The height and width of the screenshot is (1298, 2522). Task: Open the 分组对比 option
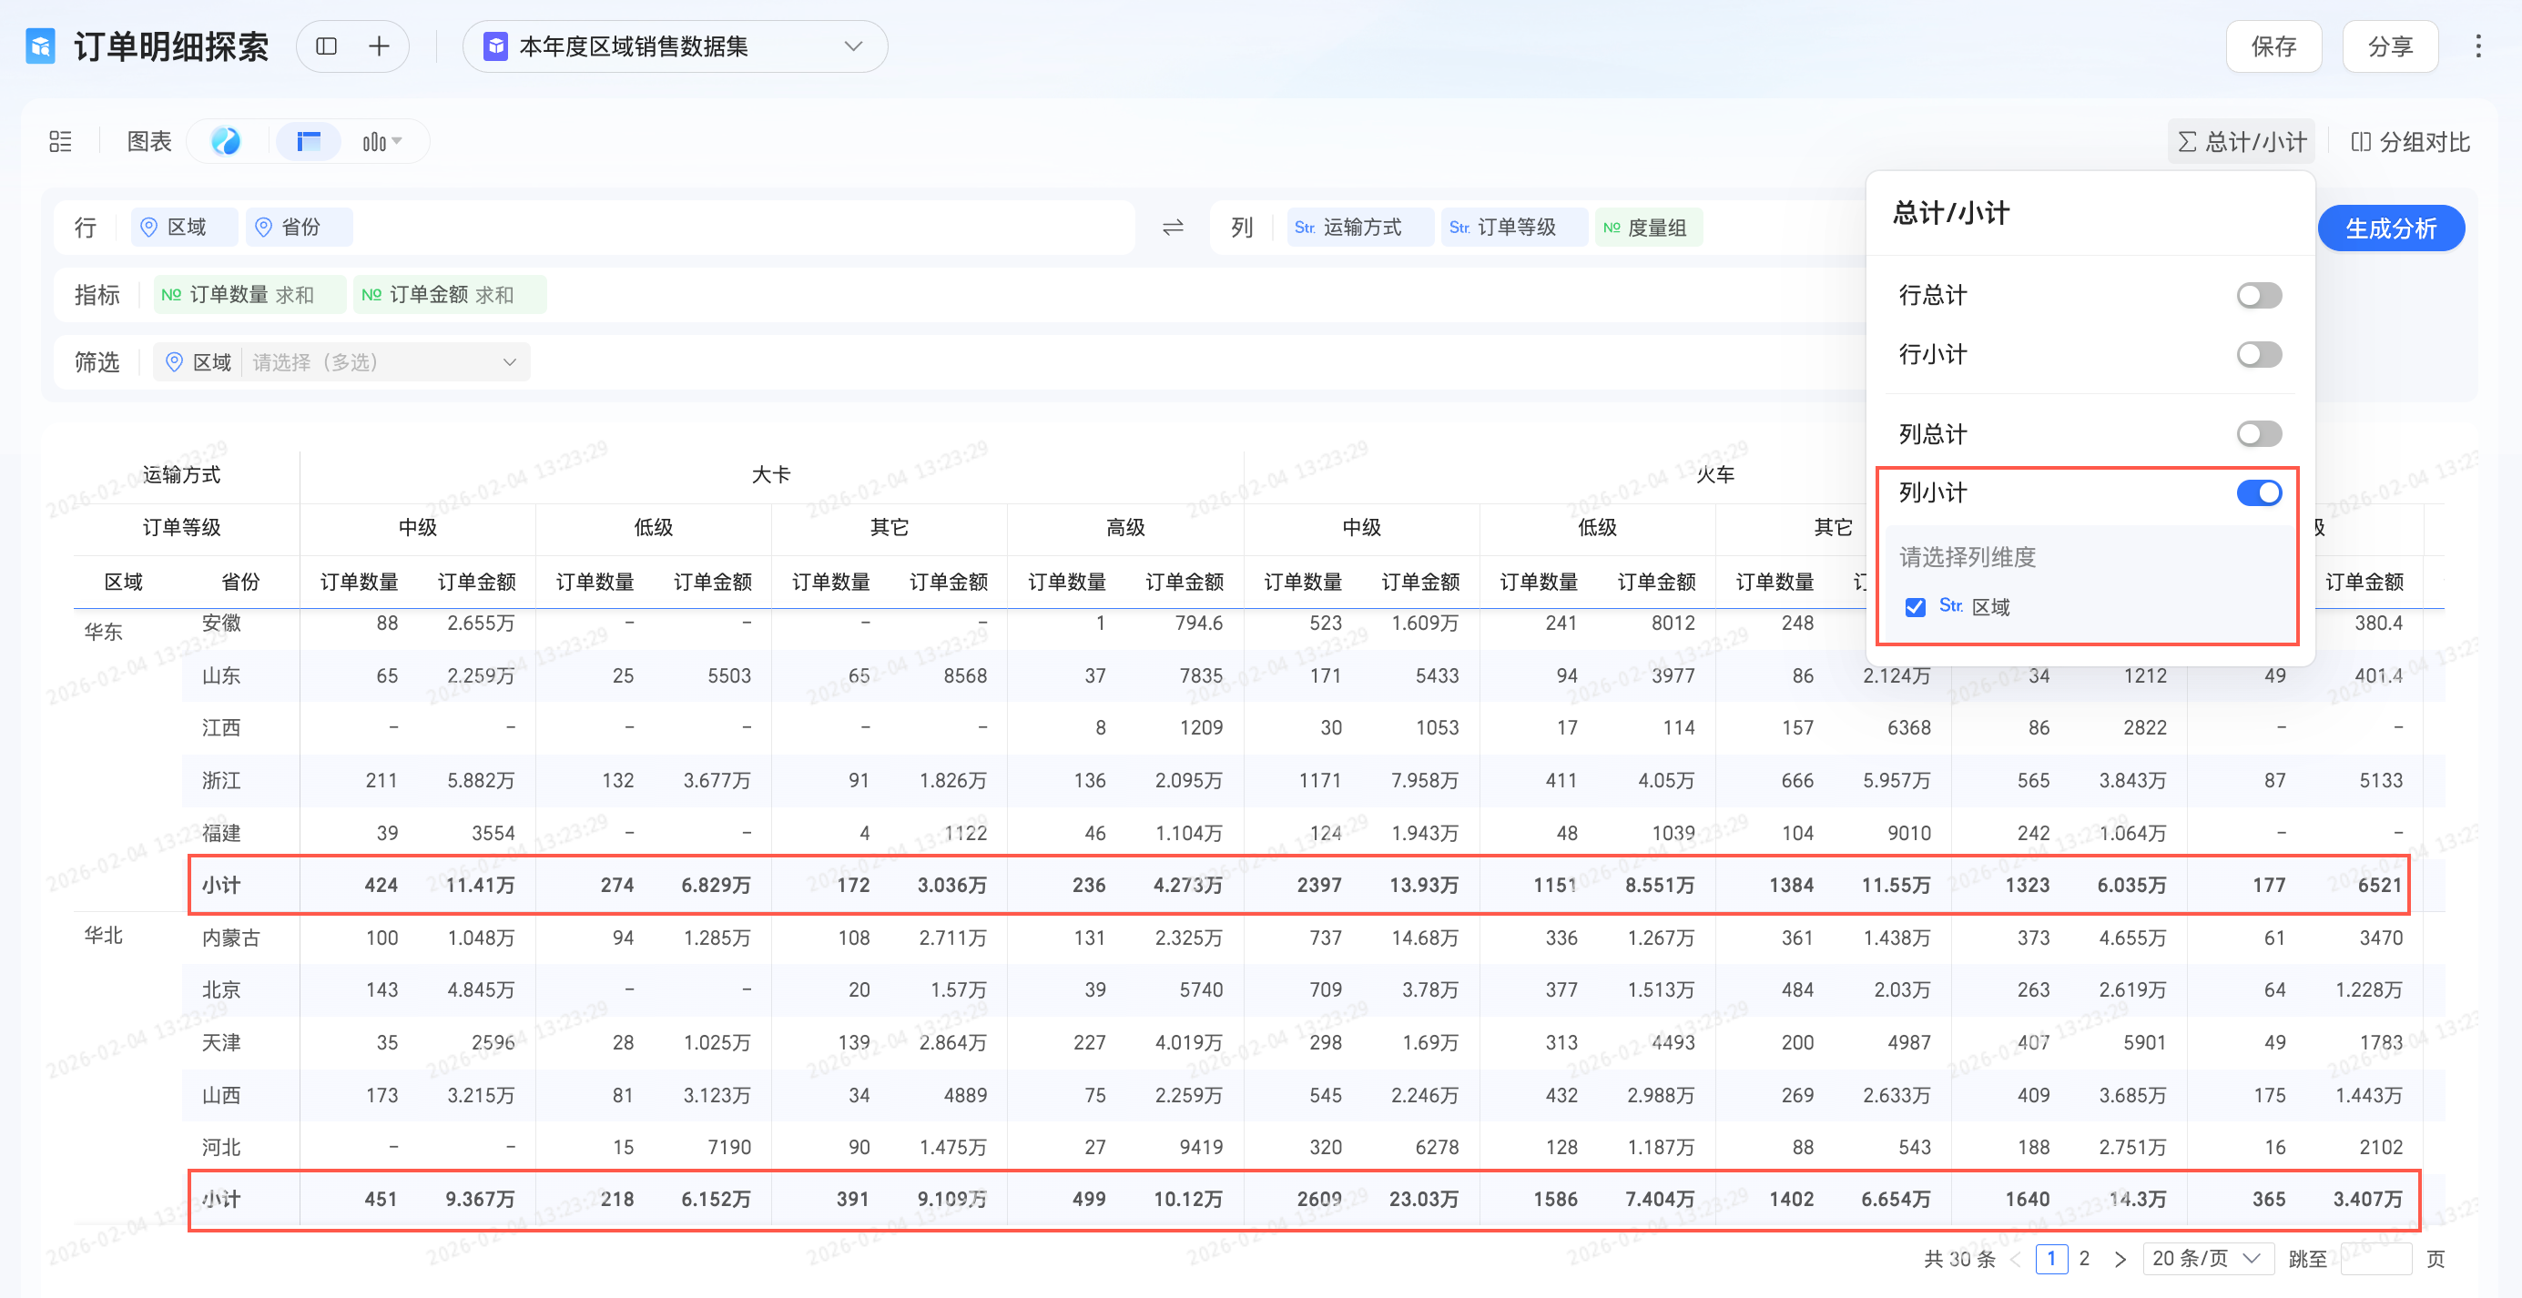coord(2409,142)
